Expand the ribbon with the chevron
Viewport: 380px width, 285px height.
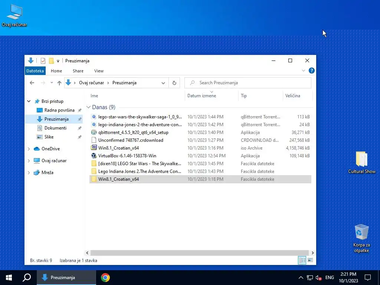[x=303, y=71]
